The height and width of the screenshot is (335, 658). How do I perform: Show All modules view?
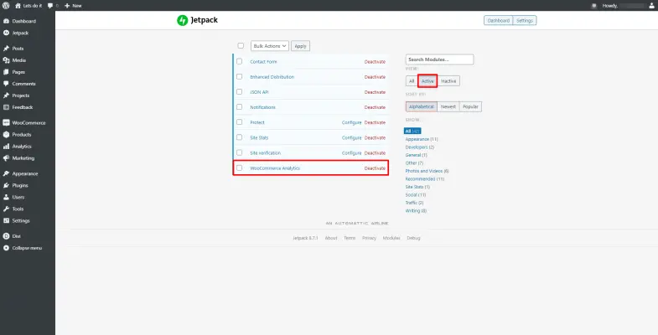click(412, 81)
